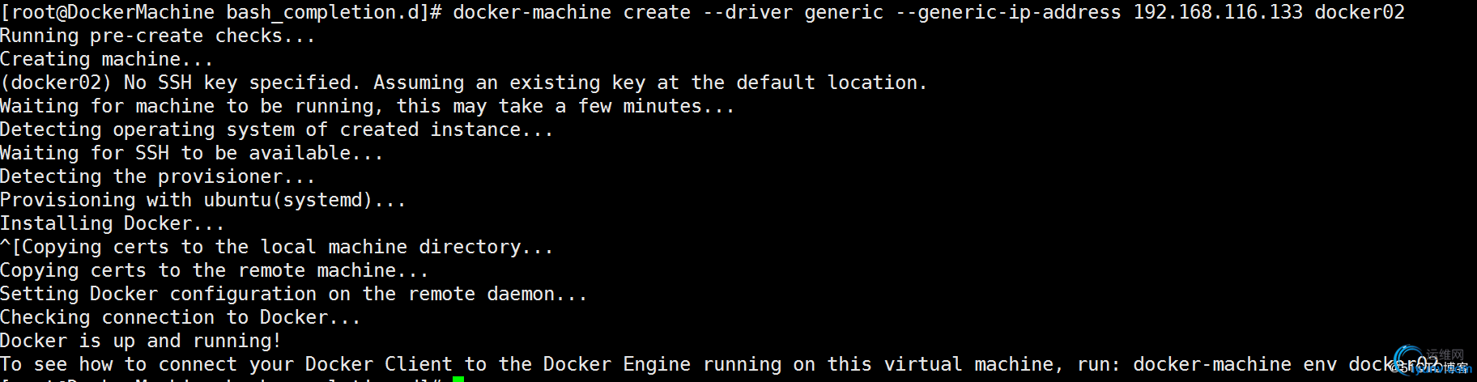
Task: Click 'Detecting operating system' output line
Action: (x=277, y=129)
